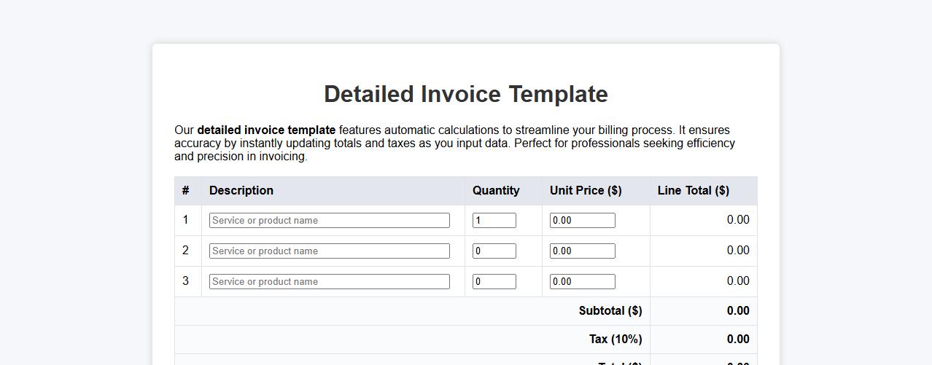Screen dimensions: 932x365
Task: Click the Tax (10%) label
Action: pyautogui.click(x=615, y=340)
